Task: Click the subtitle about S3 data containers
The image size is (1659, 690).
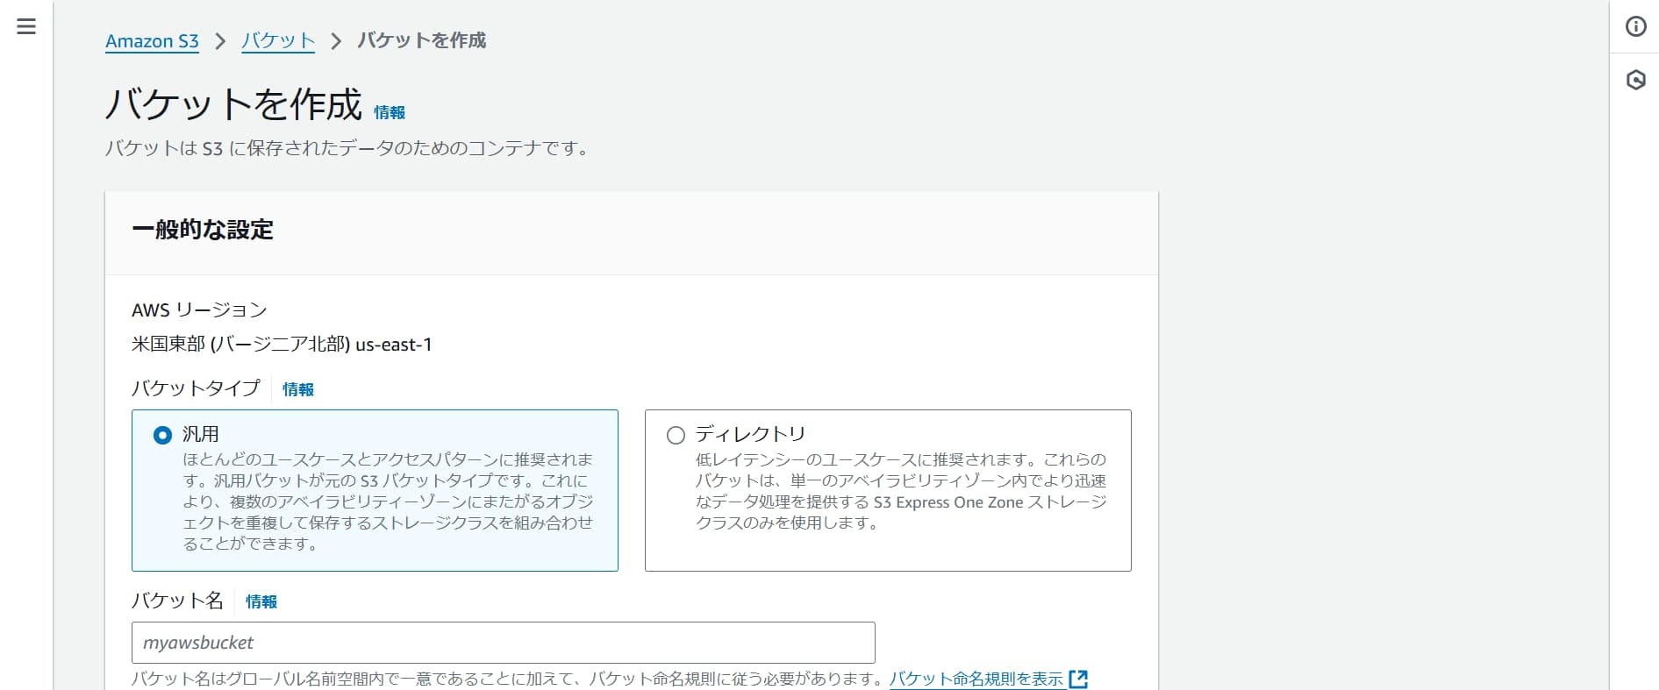Action: point(347,148)
